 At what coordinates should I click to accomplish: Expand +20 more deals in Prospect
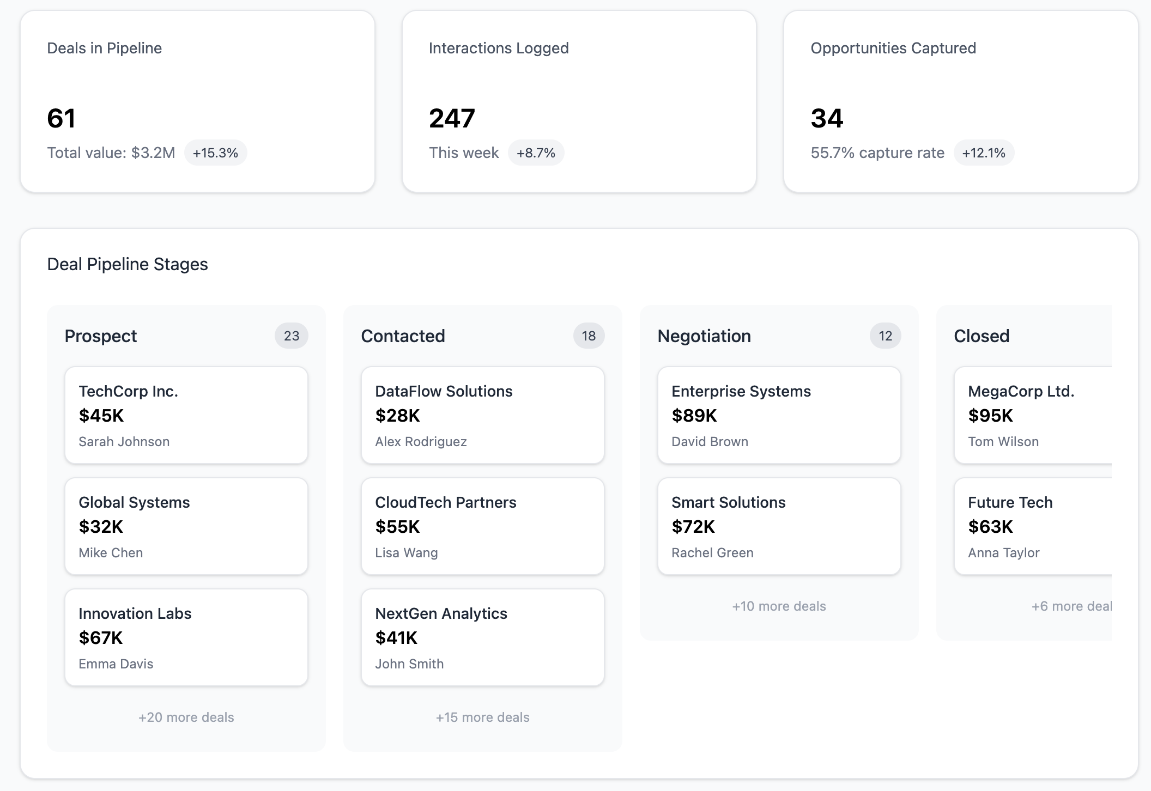click(186, 717)
